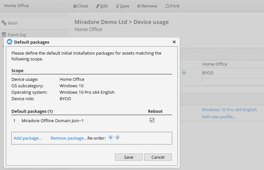Click the Cancel button in the dialog
Image resolution: width=264 pixels, height=170 pixels.
158,157
